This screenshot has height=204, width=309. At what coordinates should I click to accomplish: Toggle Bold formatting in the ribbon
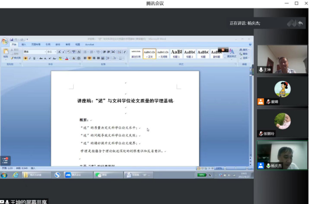point(25,58)
